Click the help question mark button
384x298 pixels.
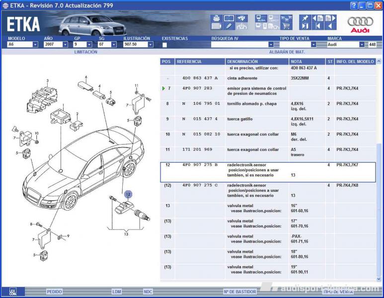pyautogui.click(x=353, y=5)
